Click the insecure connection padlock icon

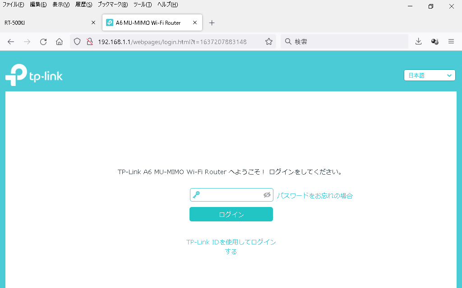click(x=89, y=42)
